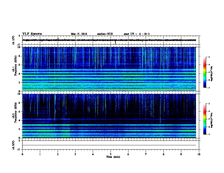Click the "9" tick on the time axis
Screen dimensions: 224x173
coord(181,154)
